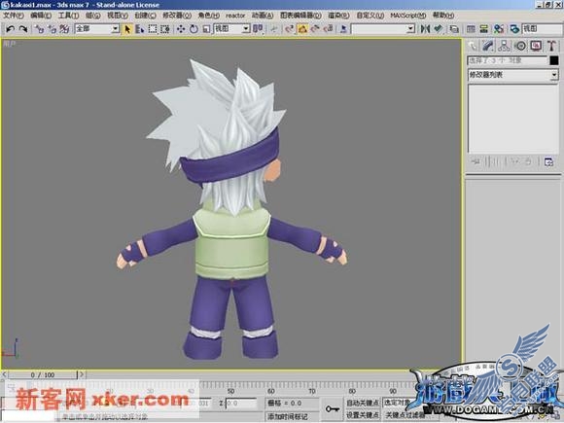This screenshot has height=423, width=564.
Task: Toggle the highlighted Angle Snap button
Action: [302, 29]
